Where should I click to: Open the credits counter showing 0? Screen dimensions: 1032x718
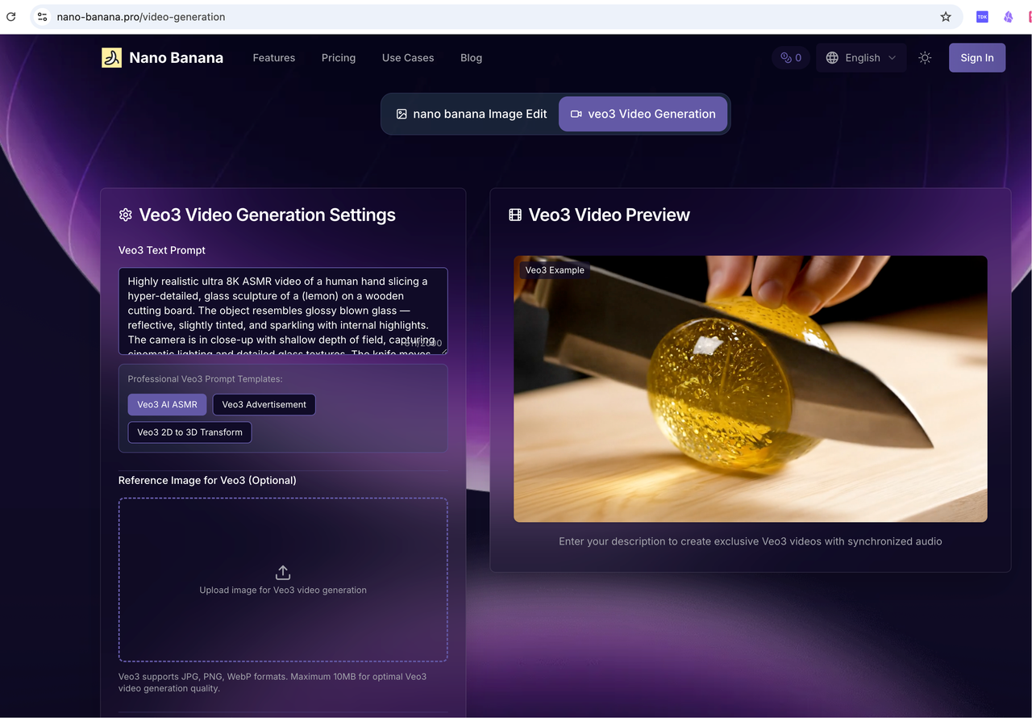(791, 58)
